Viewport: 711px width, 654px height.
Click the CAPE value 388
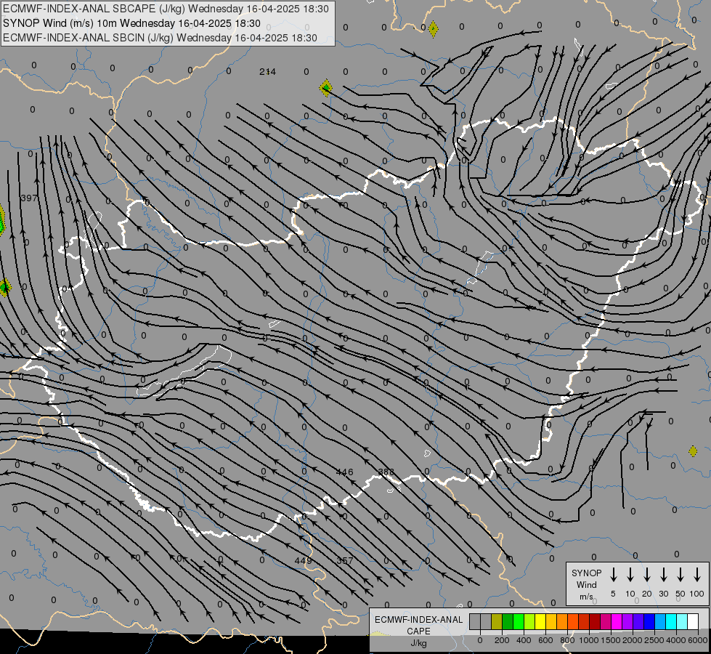(x=386, y=472)
